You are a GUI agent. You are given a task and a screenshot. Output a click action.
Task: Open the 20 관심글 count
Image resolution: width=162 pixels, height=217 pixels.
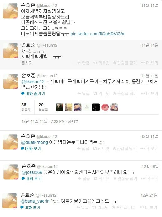[x=43, y=107]
